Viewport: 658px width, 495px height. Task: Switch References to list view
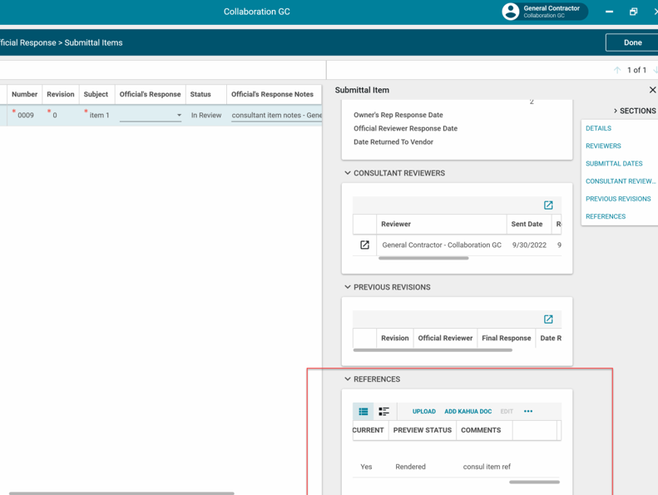[364, 411]
